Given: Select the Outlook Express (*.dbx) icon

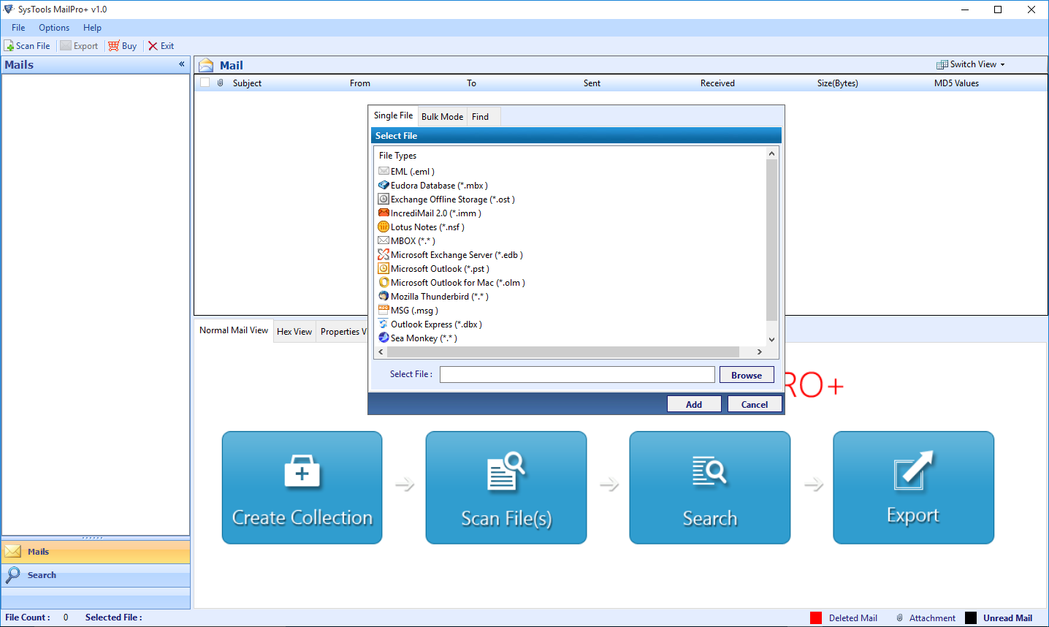Looking at the screenshot, I should pos(384,324).
